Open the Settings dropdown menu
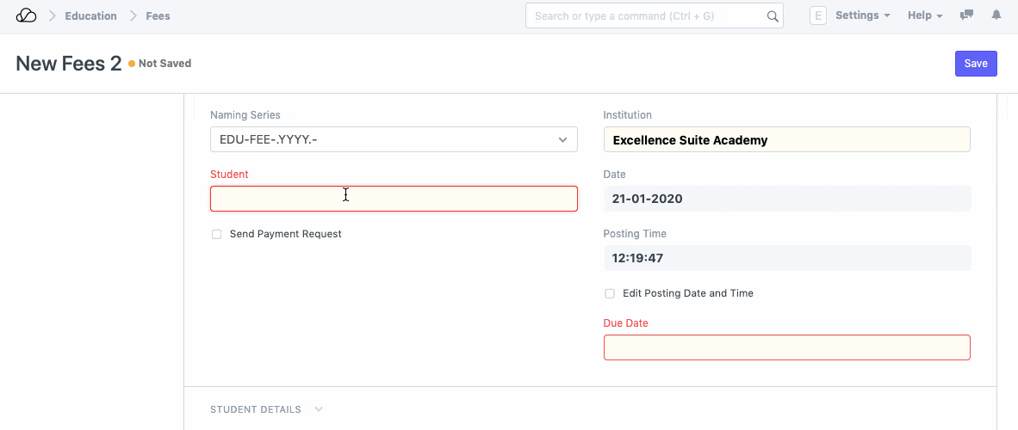Viewport: 1018px width, 430px height. pyautogui.click(x=862, y=15)
